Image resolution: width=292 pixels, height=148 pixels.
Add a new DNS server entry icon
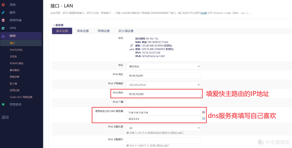click(203, 118)
